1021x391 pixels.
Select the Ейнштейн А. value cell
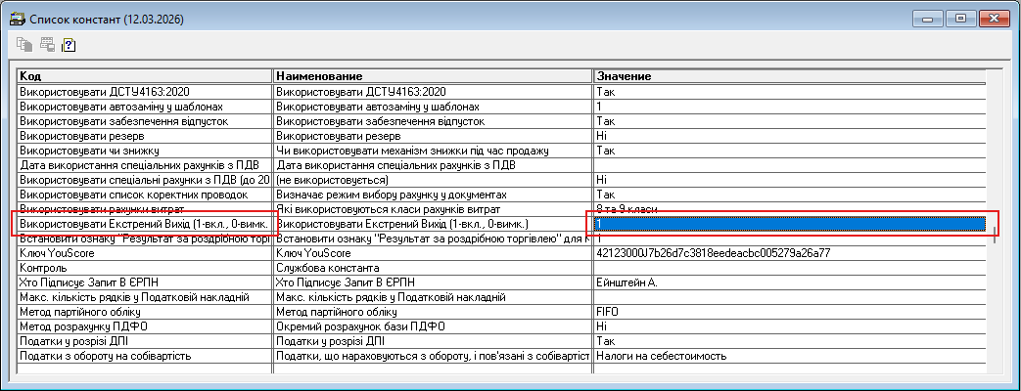(788, 282)
